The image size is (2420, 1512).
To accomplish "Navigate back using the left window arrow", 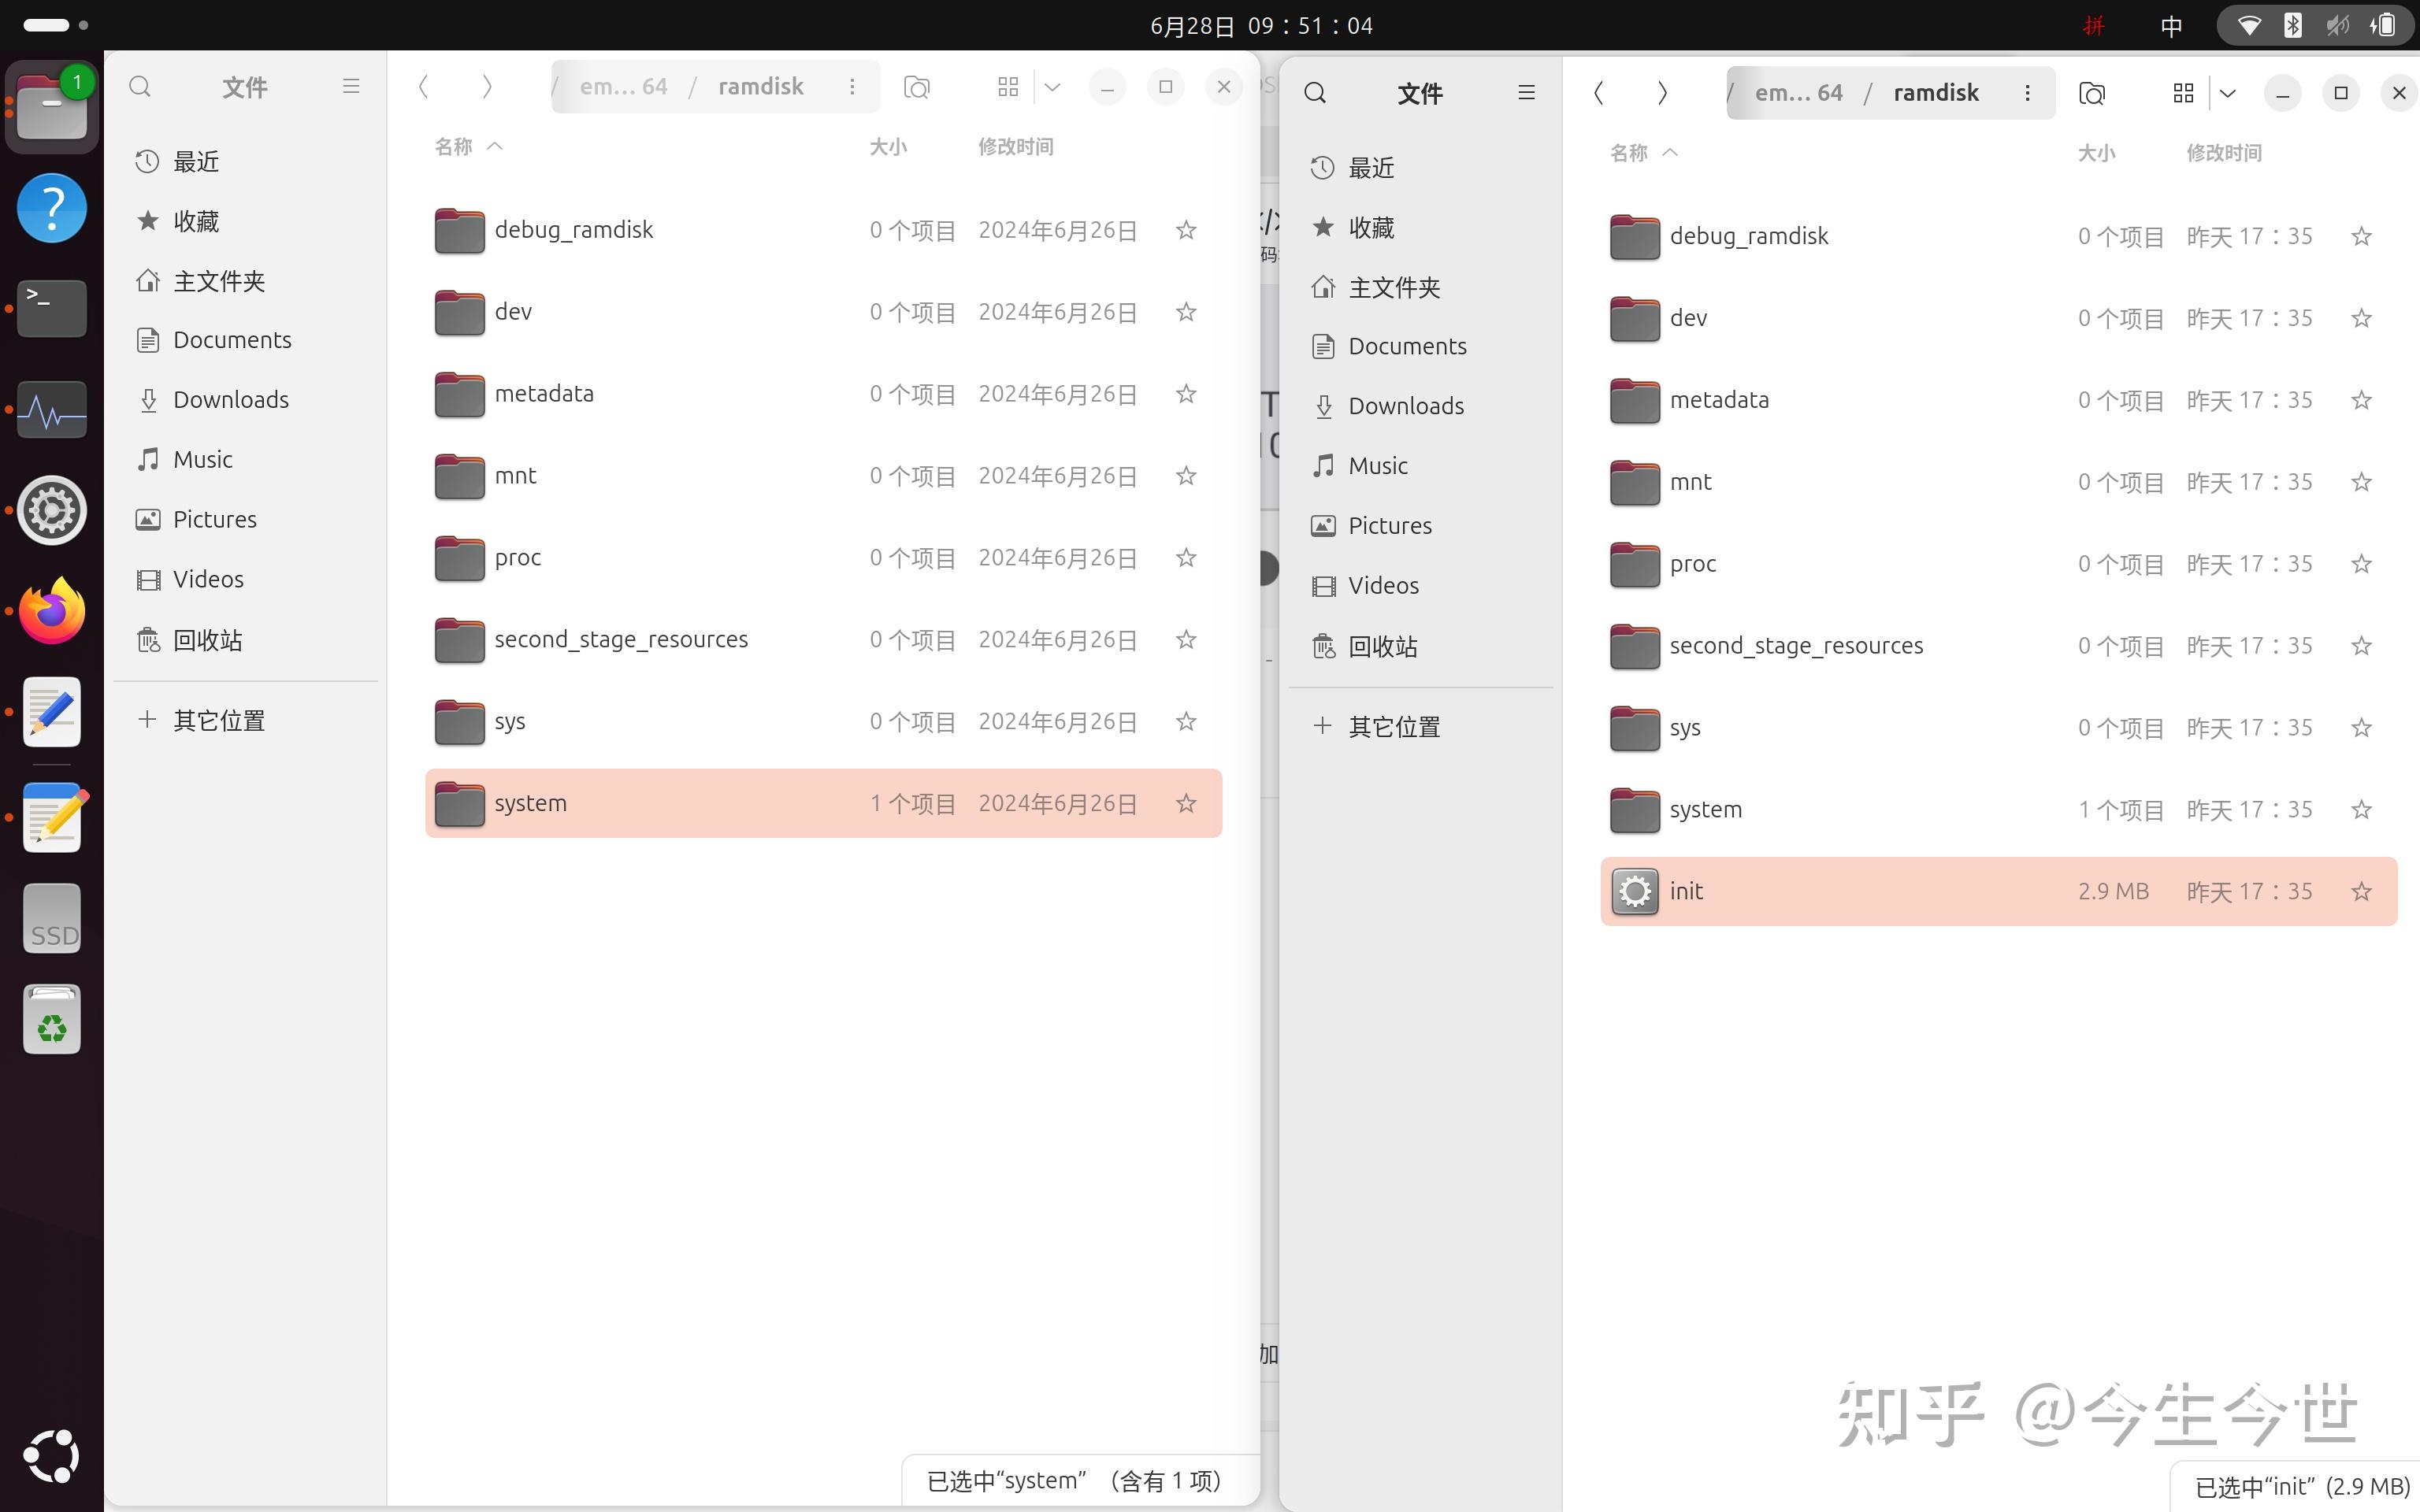I will [x=424, y=87].
